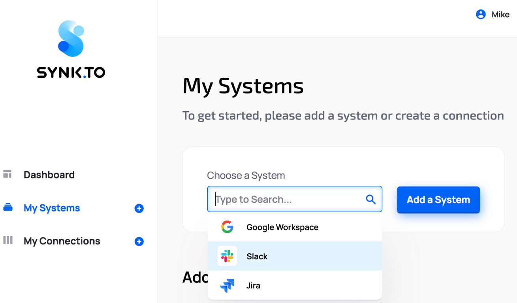Viewport: 517px width, 303px height.
Task: Open the Mike user profile icon
Action: pos(481,15)
